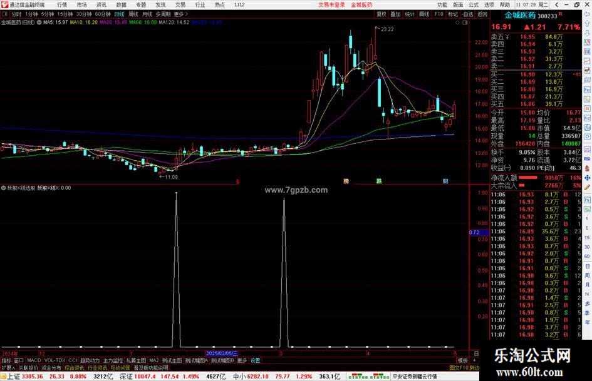The image size is (592, 381).
Task: Click the pencil icon in right sidebar
Action: (x=587, y=187)
